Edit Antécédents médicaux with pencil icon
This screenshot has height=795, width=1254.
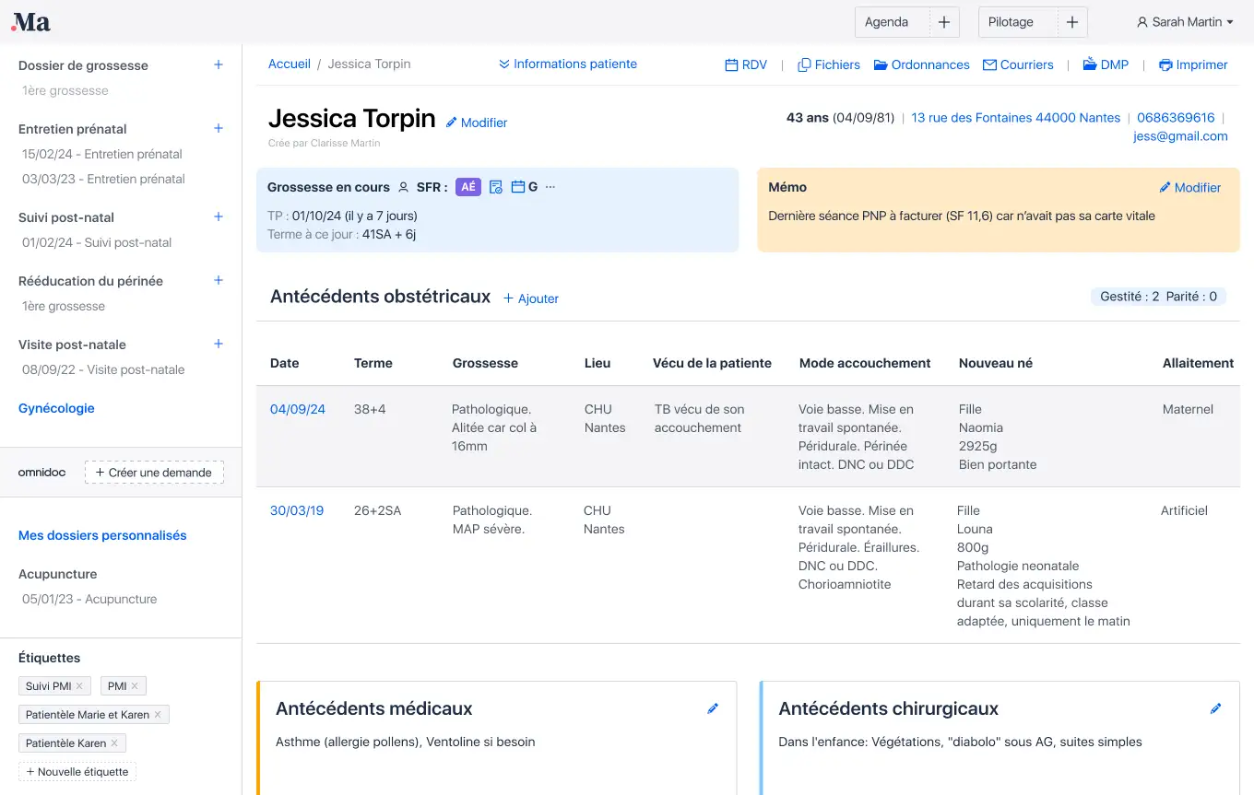pyautogui.click(x=713, y=708)
